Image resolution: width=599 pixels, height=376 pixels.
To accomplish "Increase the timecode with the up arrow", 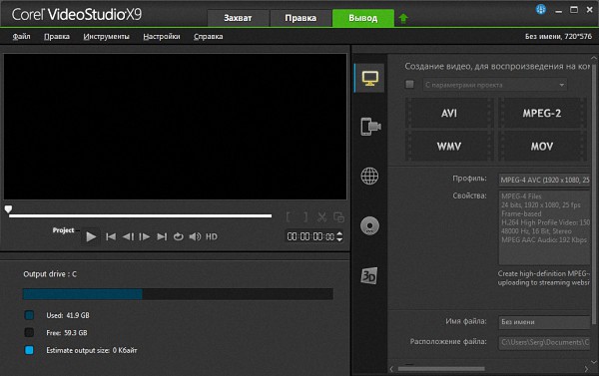I will click(x=339, y=233).
